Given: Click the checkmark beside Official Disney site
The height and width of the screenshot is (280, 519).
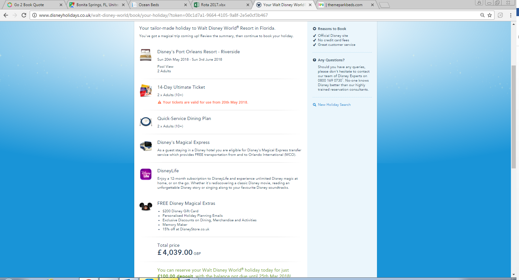Looking at the screenshot, I should pyautogui.click(x=314, y=36).
